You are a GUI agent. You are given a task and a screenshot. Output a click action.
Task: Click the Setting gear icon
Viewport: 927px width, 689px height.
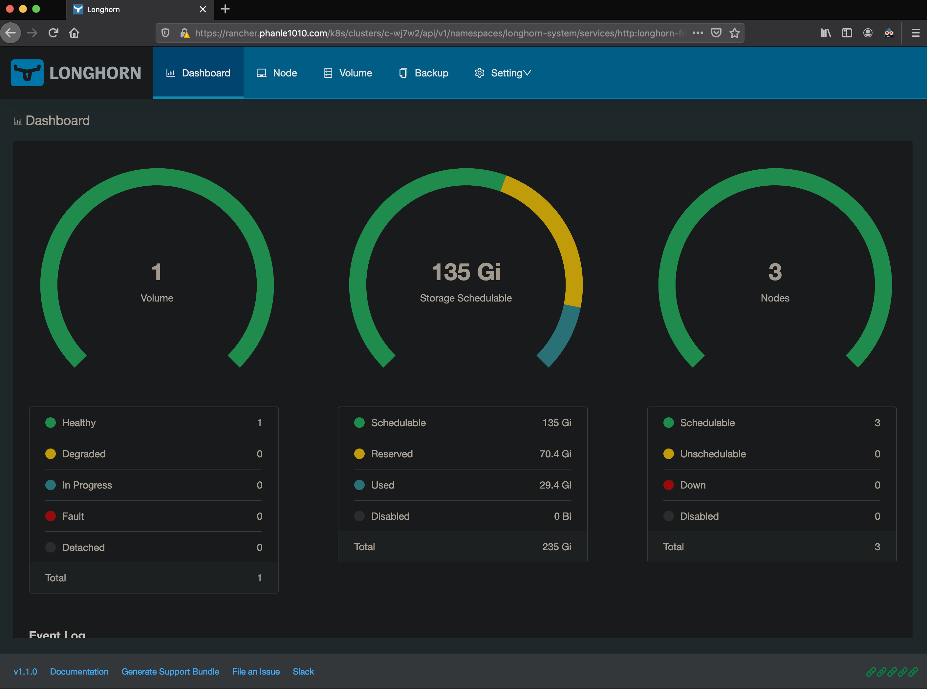[x=479, y=73]
